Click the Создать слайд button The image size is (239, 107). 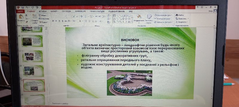[35, 19]
